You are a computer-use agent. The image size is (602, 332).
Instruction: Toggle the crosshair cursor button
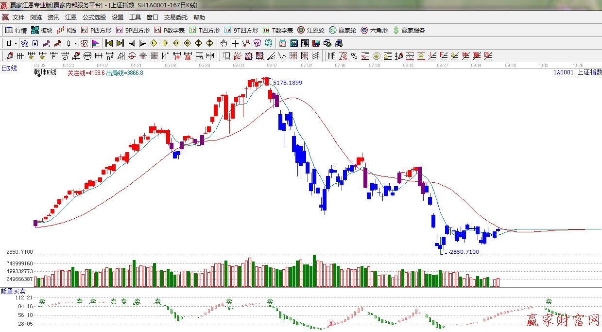click(235, 43)
